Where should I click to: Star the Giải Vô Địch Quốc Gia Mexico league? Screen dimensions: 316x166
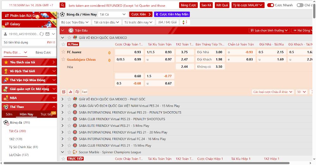click(69, 38)
